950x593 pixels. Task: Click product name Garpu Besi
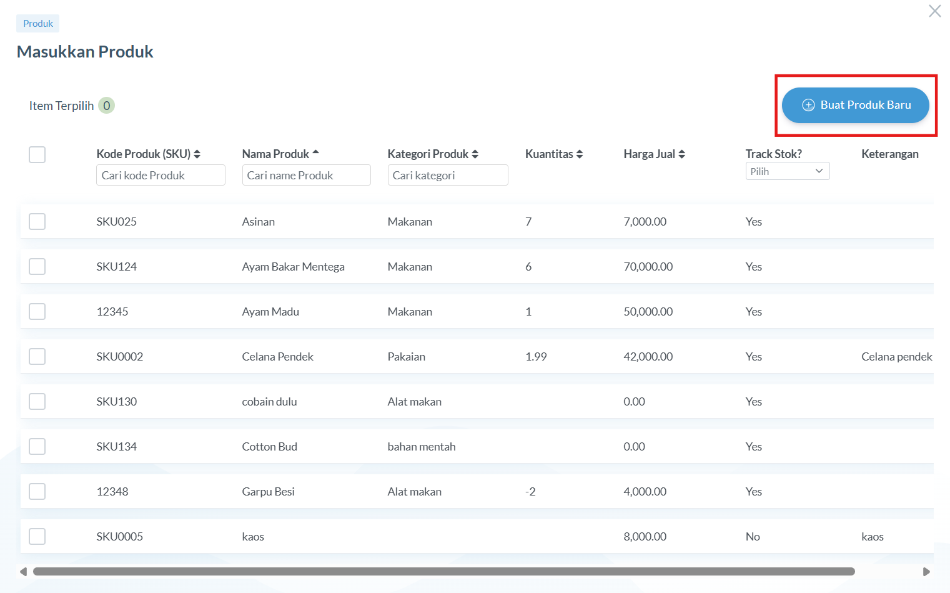coord(269,492)
